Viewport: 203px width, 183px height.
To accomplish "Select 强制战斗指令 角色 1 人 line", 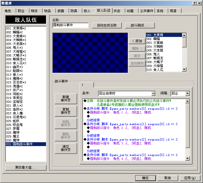I will coord(134,112).
